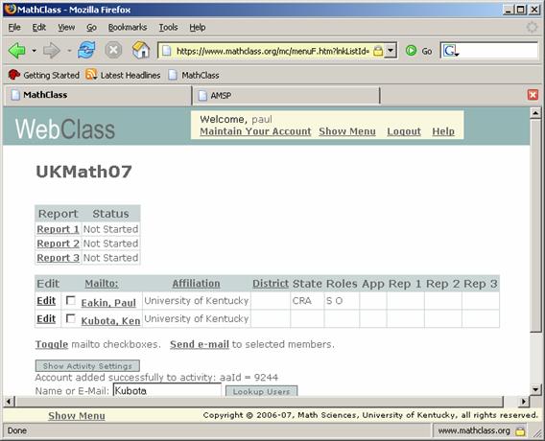Click the vertical scrollbar up arrow
Viewport: 545px width, 441px height.
point(535,113)
